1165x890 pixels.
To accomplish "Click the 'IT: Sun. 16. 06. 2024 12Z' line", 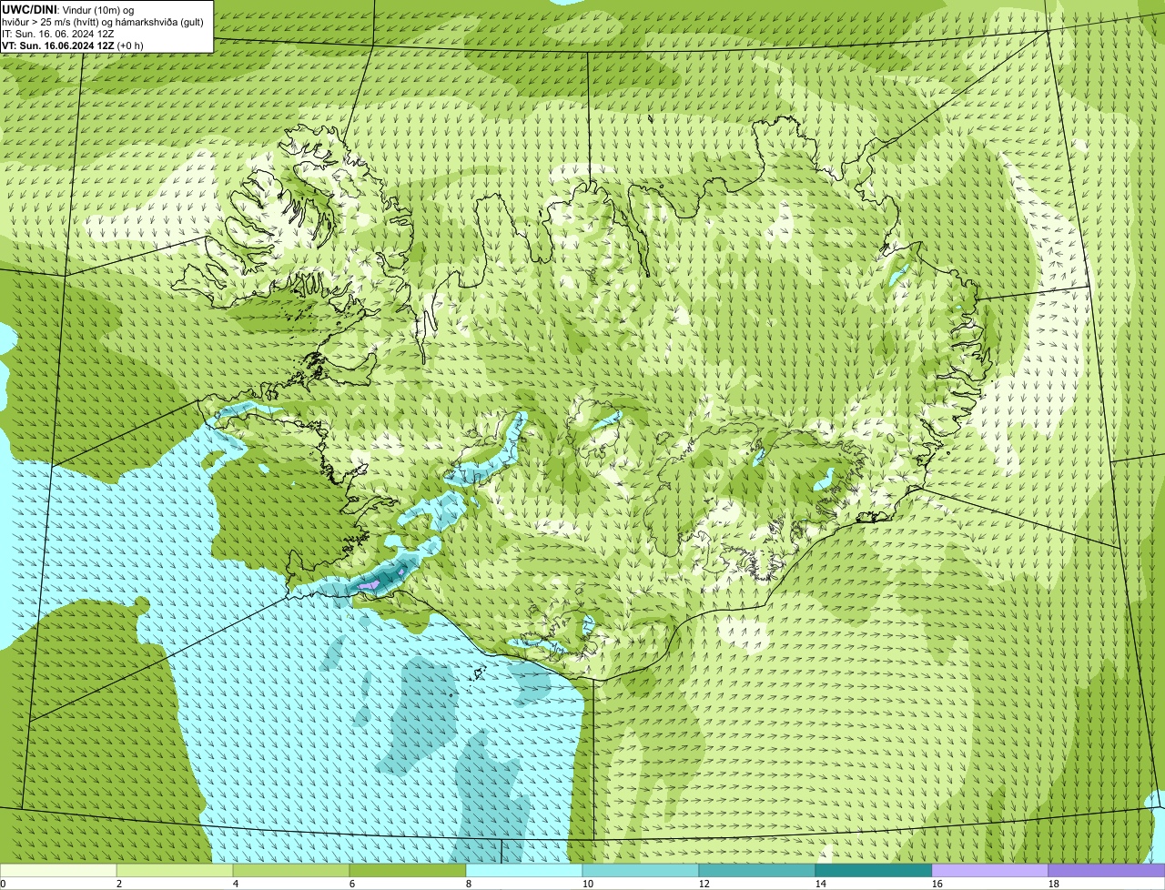I will click(58, 34).
